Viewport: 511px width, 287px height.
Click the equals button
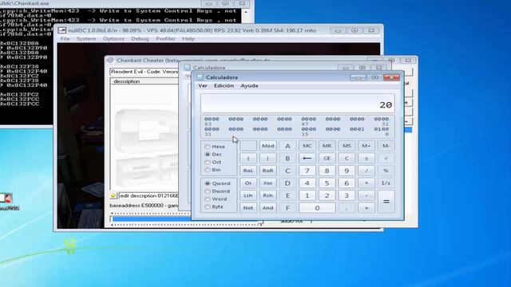coord(386,202)
